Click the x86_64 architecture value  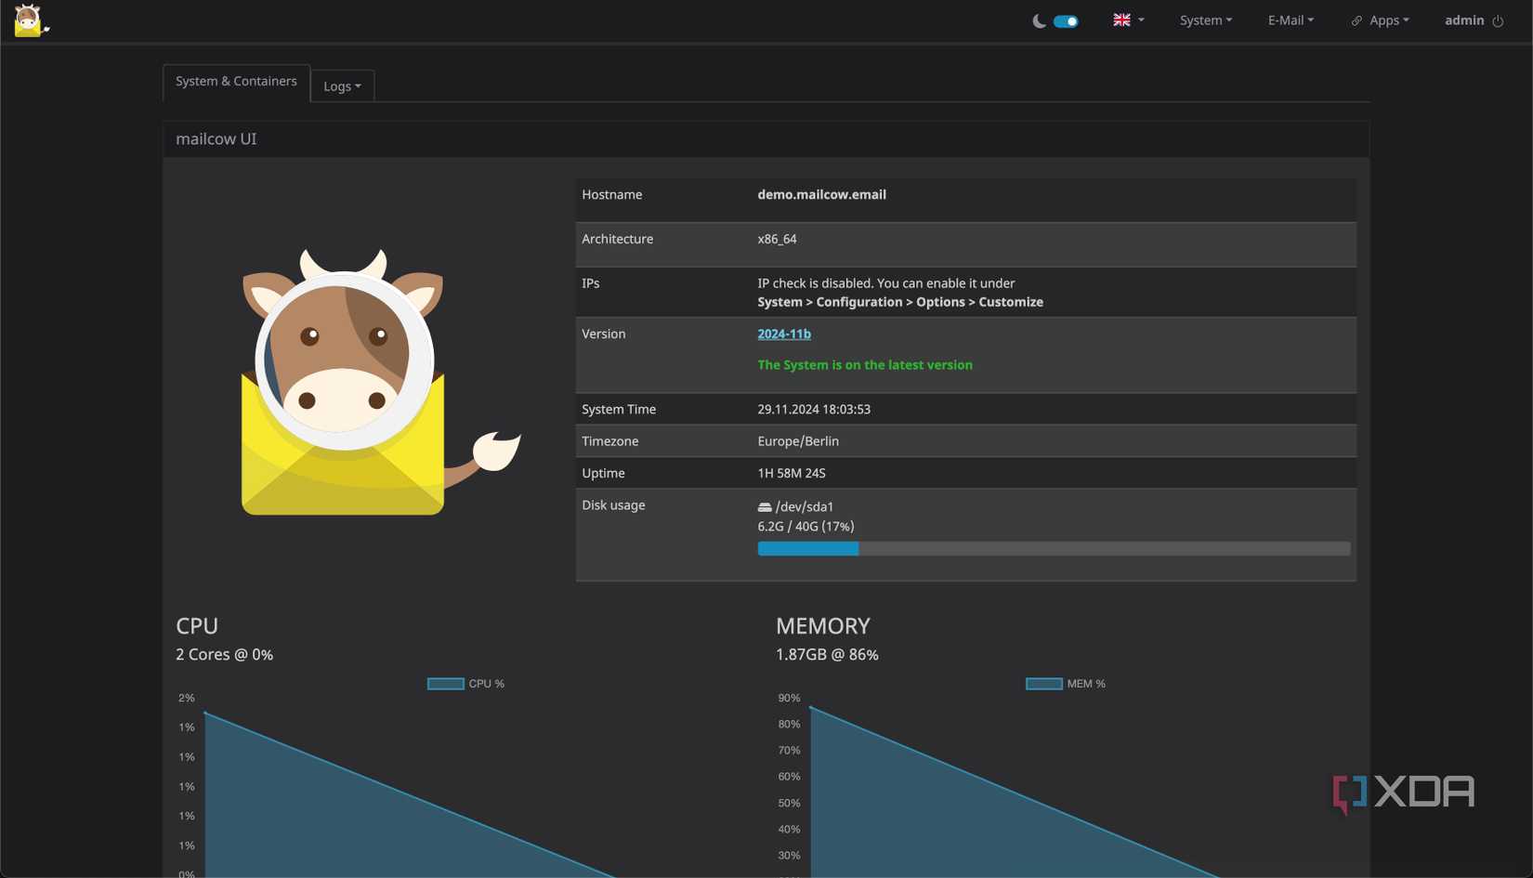point(777,239)
